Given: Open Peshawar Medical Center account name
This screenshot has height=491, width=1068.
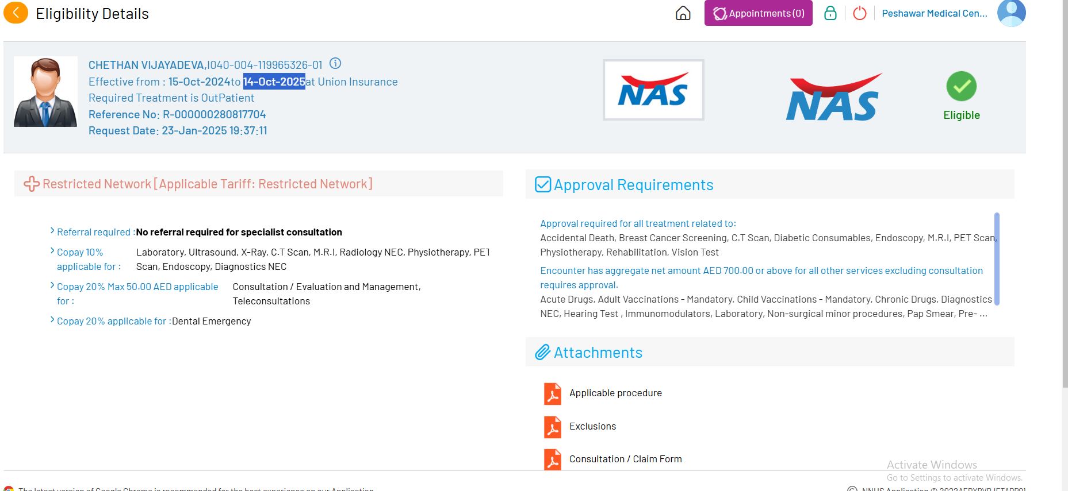Looking at the screenshot, I should point(934,13).
